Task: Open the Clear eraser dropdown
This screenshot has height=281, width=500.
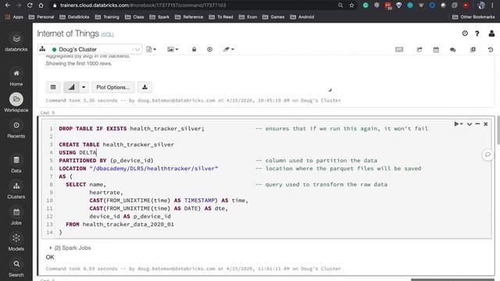Action: [x=229, y=49]
